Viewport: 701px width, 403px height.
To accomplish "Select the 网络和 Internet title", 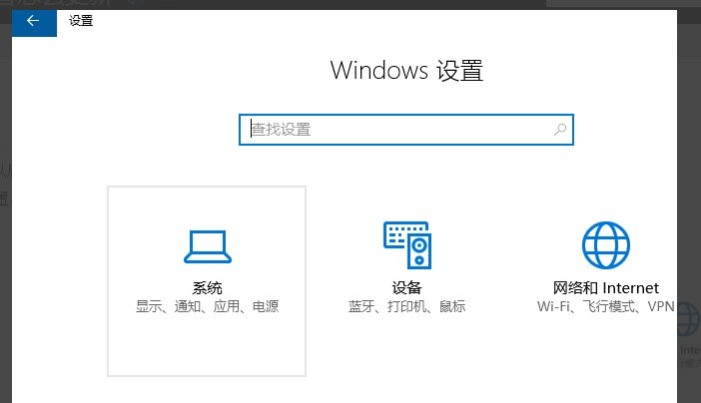I will [606, 288].
